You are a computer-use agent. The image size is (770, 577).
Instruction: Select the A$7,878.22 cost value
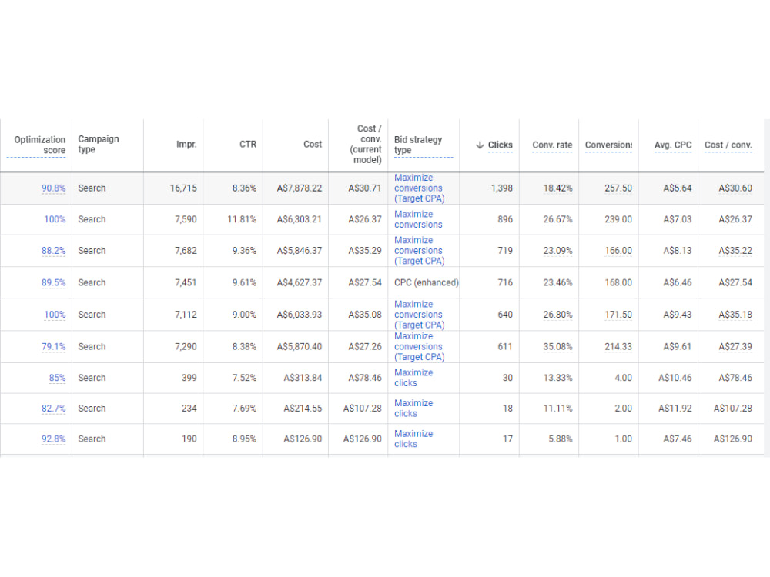[x=300, y=188]
